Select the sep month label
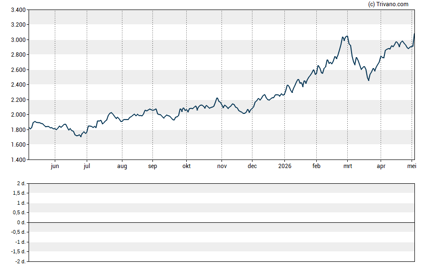The image size is (423, 269). [x=152, y=166]
